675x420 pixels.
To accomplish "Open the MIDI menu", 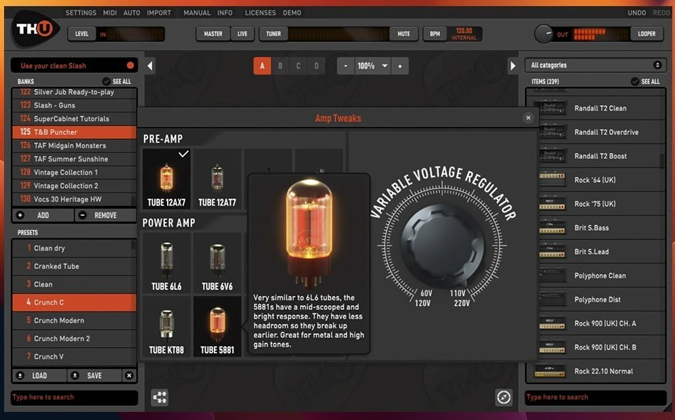I will coord(110,13).
